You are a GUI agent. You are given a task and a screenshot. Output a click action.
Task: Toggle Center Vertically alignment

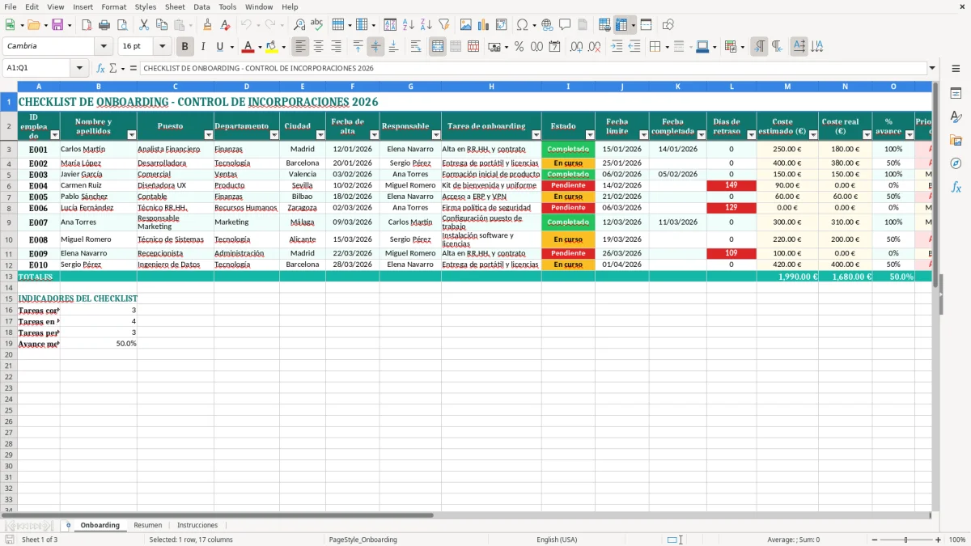pos(375,47)
